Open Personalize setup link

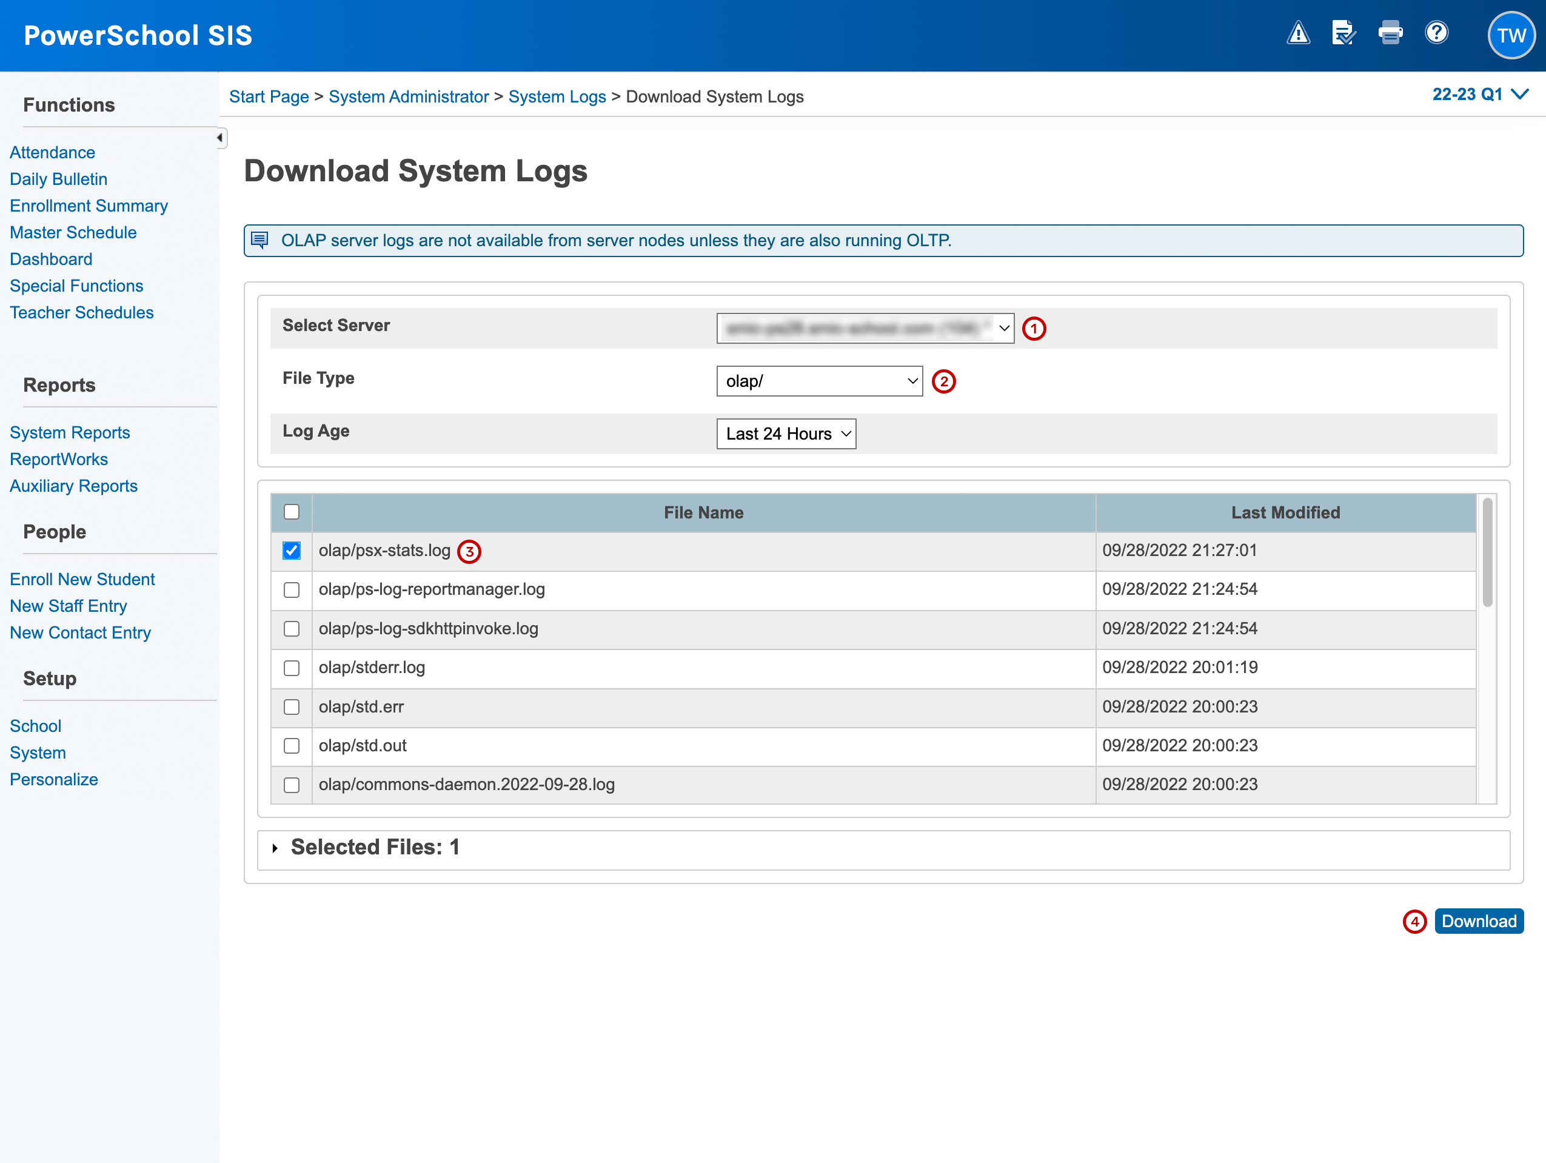click(x=54, y=779)
